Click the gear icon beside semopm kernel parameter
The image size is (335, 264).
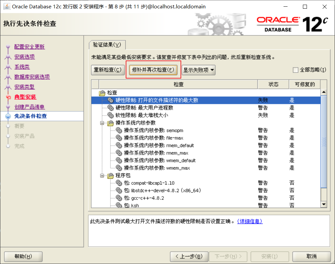coord(119,130)
